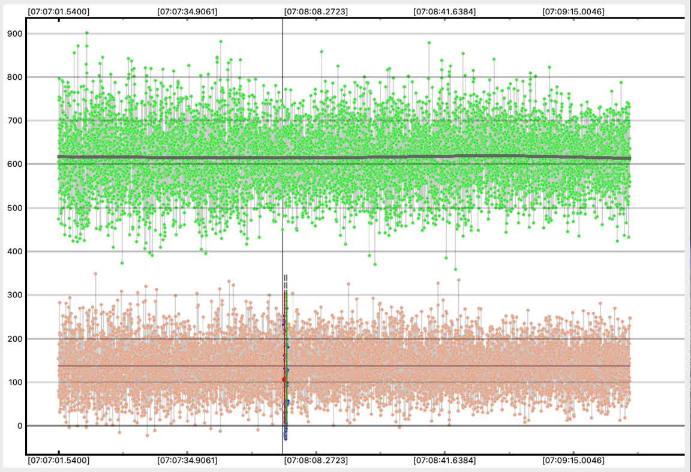Viewport: 691px width, 472px height.
Task: Click the 200 y-axis tick label
Action: click(x=14, y=339)
